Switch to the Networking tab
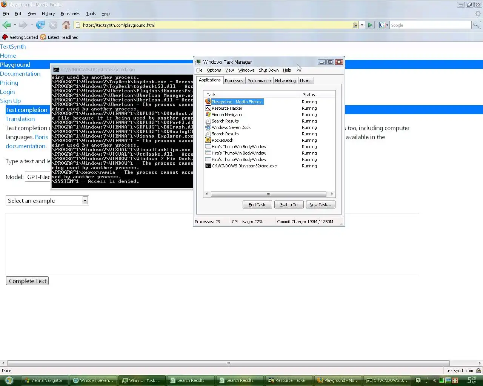The width and height of the screenshot is (483, 386). pos(285,81)
